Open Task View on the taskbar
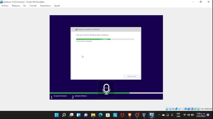Image resolution: width=213 pixels, height=119 pixels. 71,115
